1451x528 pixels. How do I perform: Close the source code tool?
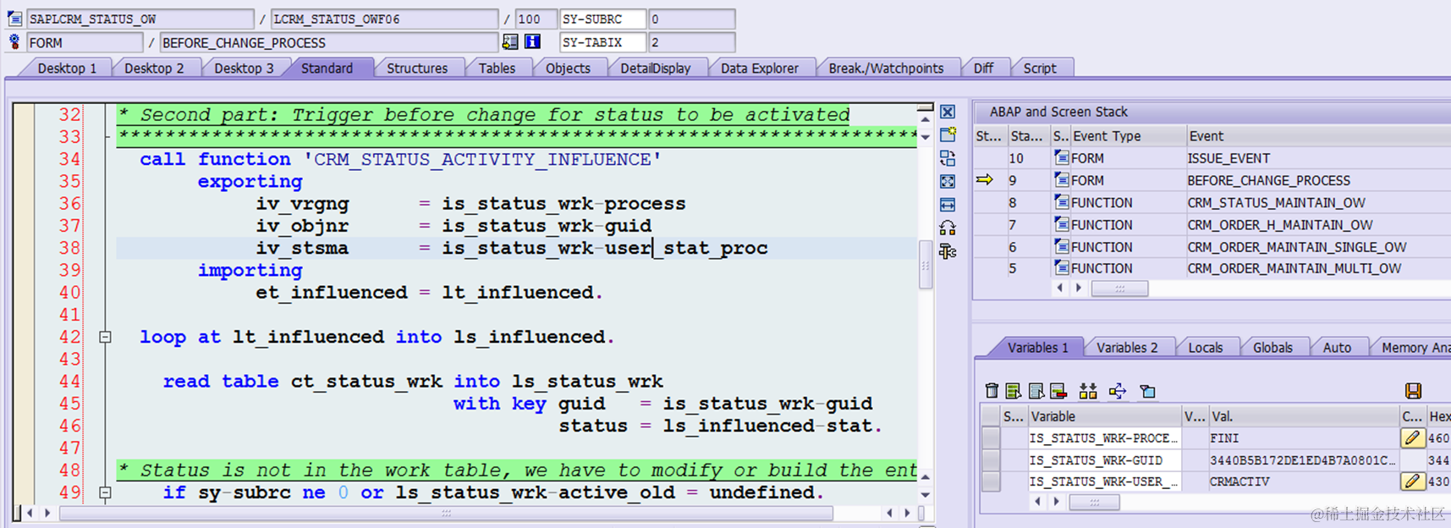(x=948, y=112)
